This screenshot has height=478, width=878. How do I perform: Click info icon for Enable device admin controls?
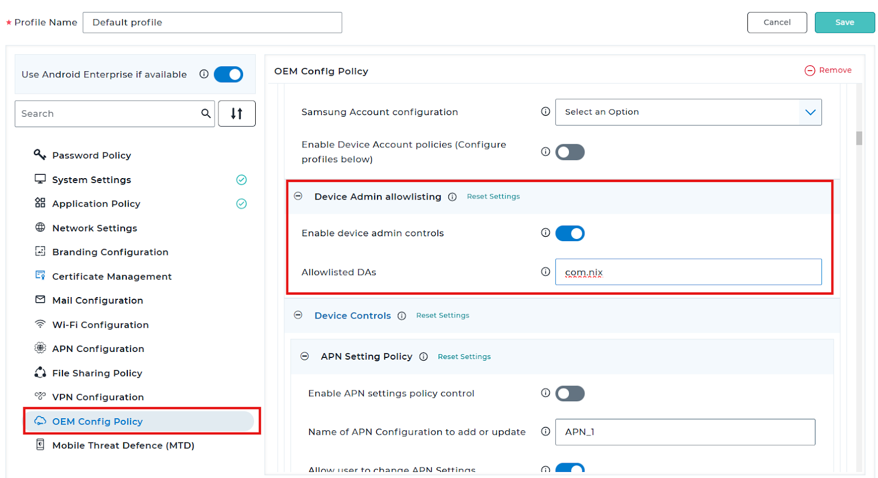(x=545, y=232)
